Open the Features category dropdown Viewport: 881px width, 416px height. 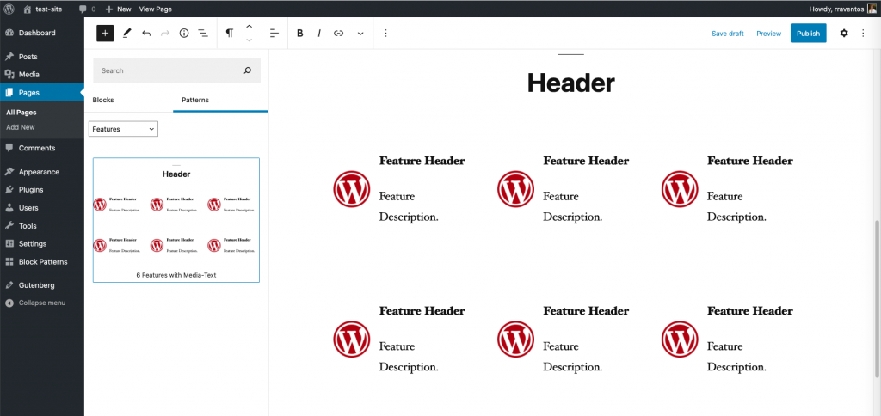coord(123,129)
